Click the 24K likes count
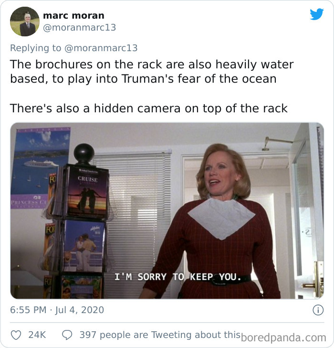The width and height of the screenshot is (334, 348). 37,335
